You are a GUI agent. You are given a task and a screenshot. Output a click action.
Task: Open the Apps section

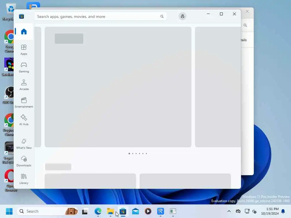click(24, 50)
